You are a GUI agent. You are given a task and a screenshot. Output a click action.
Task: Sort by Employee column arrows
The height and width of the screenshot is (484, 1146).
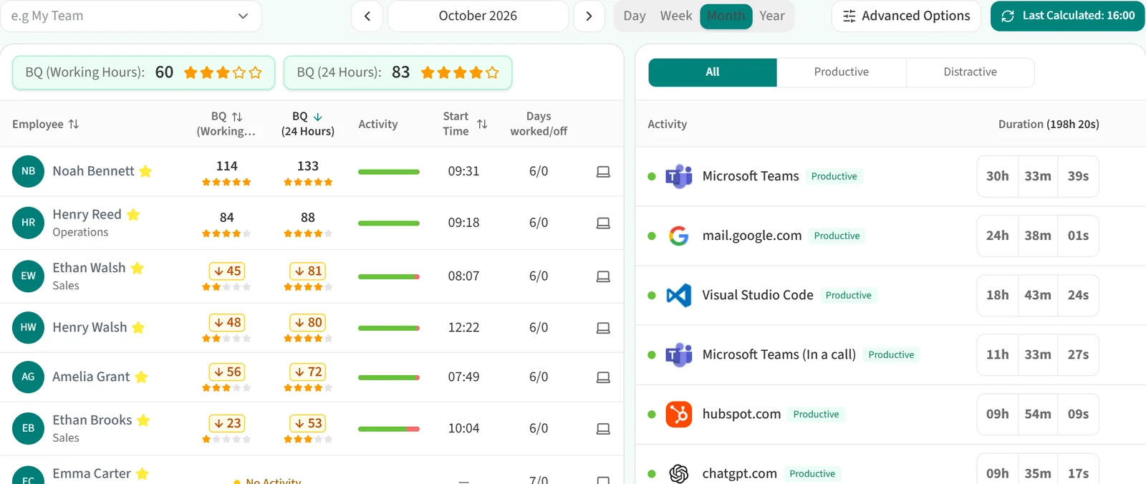click(74, 124)
